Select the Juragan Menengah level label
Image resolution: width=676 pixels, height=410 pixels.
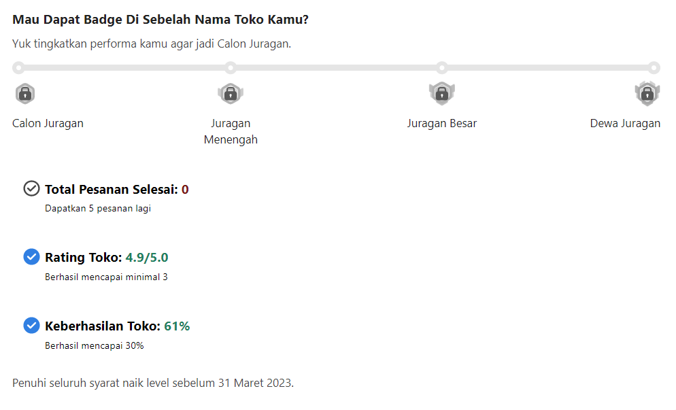pyautogui.click(x=231, y=131)
